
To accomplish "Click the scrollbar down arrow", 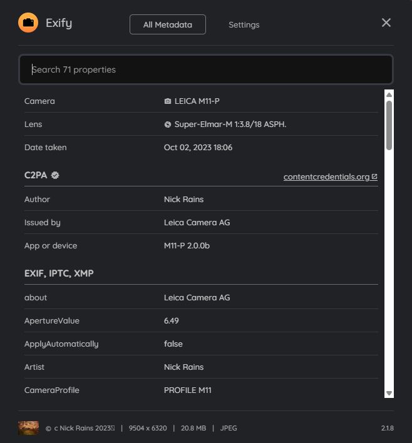I will (389, 393).
